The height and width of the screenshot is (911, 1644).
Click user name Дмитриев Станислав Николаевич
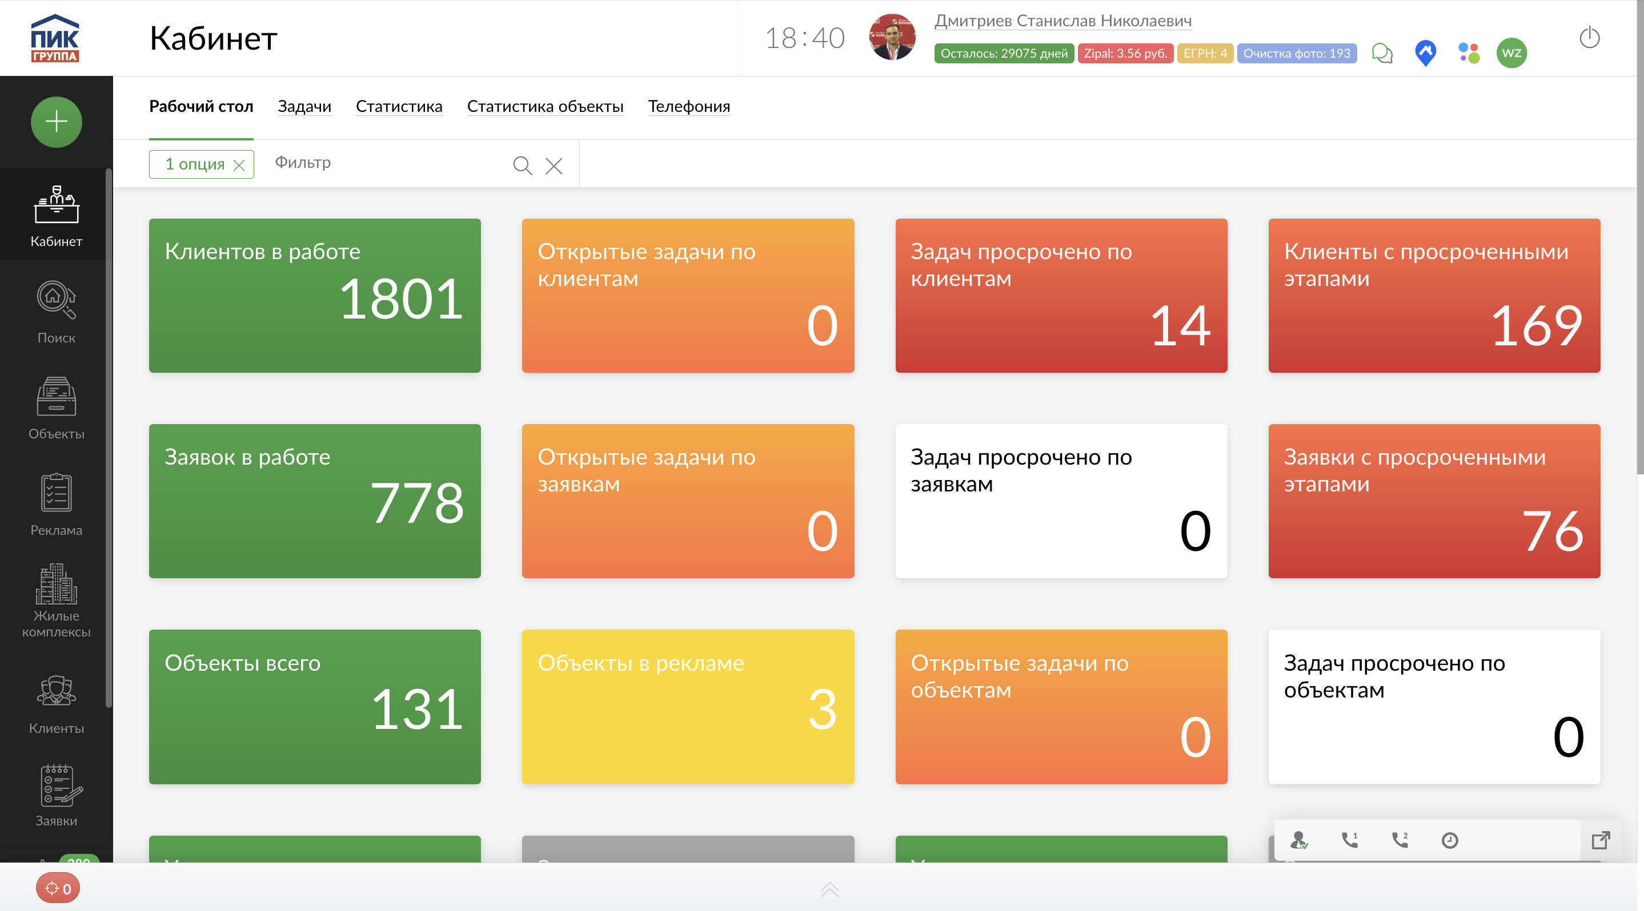(x=1062, y=21)
